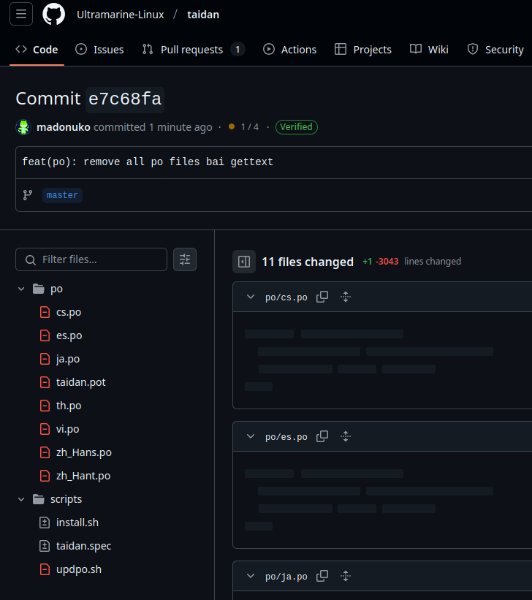
Task: Click the Verified signature badge
Action: click(x=296, y=127)
